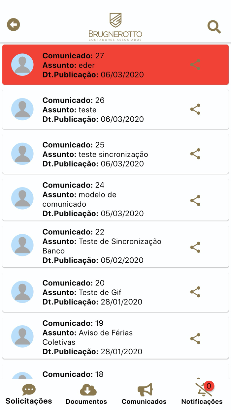Viewport: 231px width, 410px height.
Task: Open the search magnifier icon
Action: tap(214, 27)
